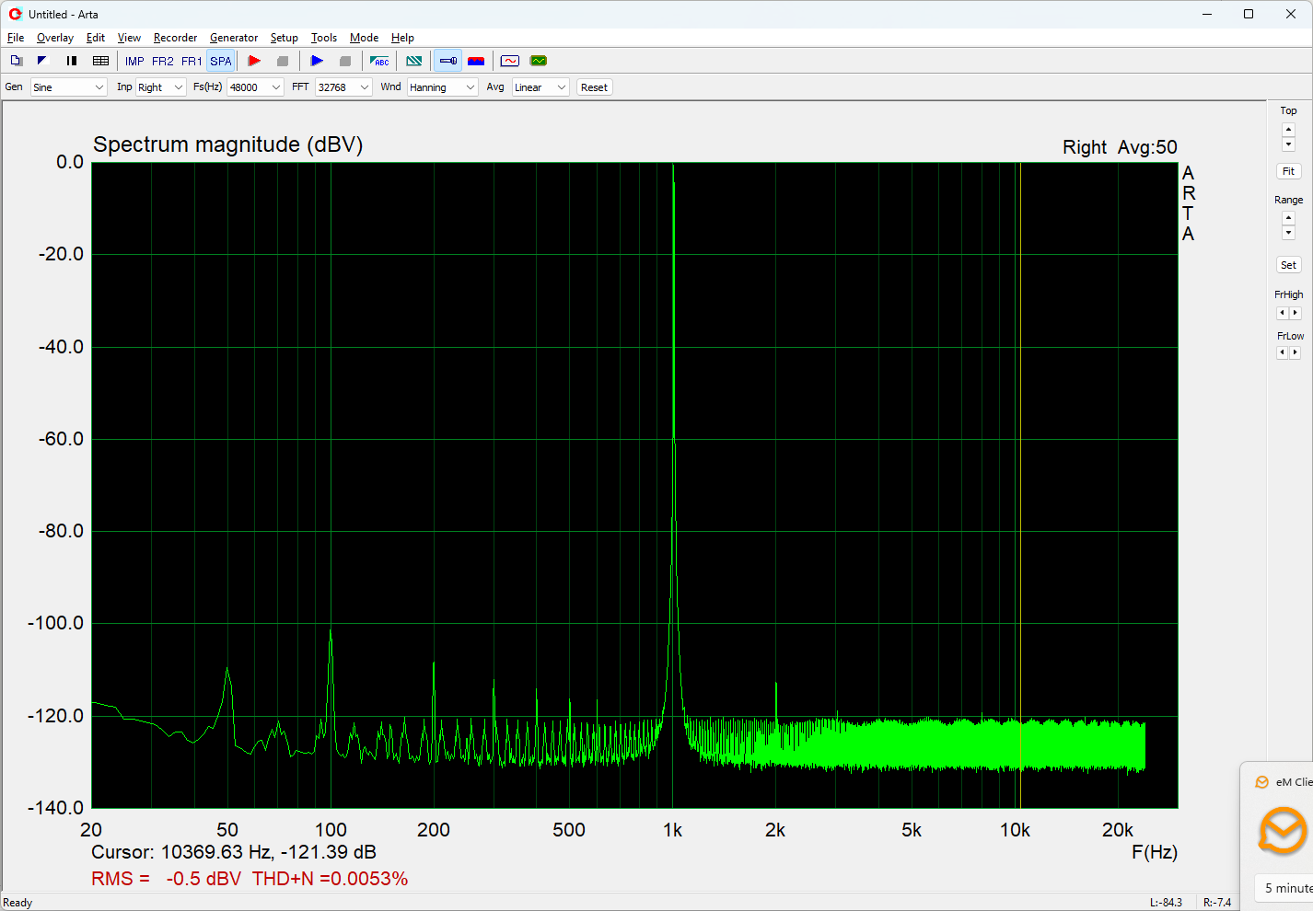
Task: Click stop button next to red play
Action: click(283, 61)
